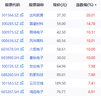The height and width of the screenshot is (96, 101).
Task: Open chart icon beside 688260.SH
Action: (x=22, y=74)
